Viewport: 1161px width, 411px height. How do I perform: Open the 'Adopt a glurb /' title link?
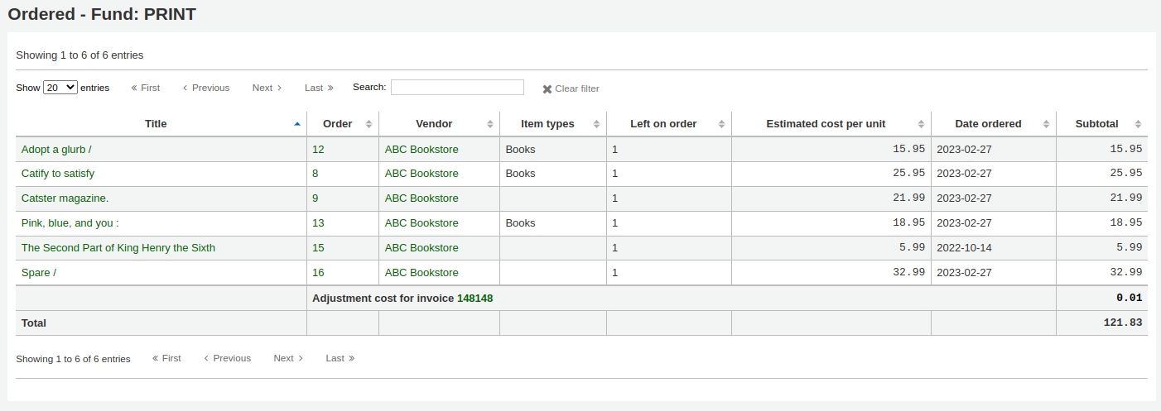(x=56, y=150)
